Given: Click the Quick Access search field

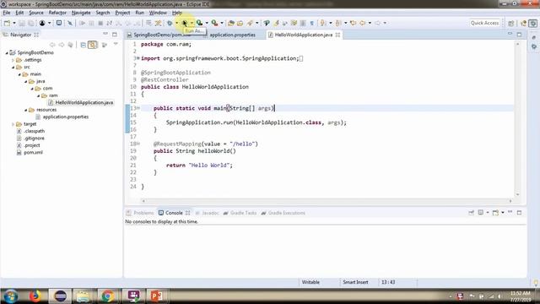Looking at the screenshot, I should coord(484,23).
